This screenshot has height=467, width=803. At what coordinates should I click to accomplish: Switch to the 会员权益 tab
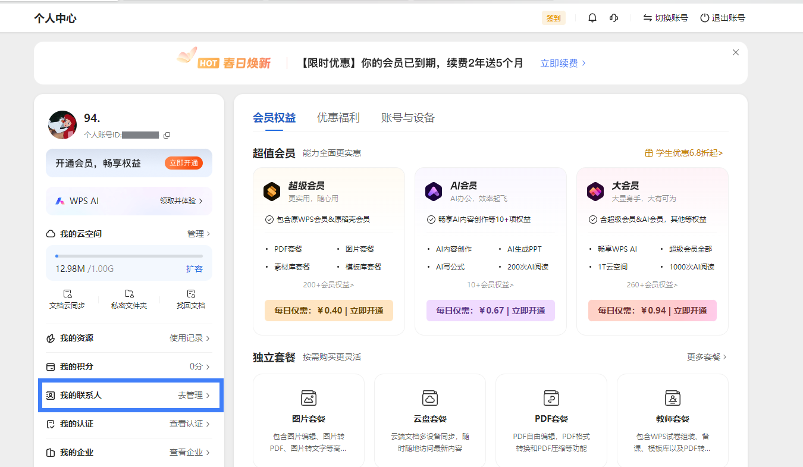coord(274,118)
